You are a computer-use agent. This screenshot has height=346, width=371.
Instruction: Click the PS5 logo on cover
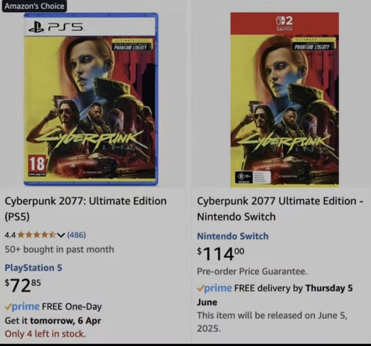[x=56, y=27]
